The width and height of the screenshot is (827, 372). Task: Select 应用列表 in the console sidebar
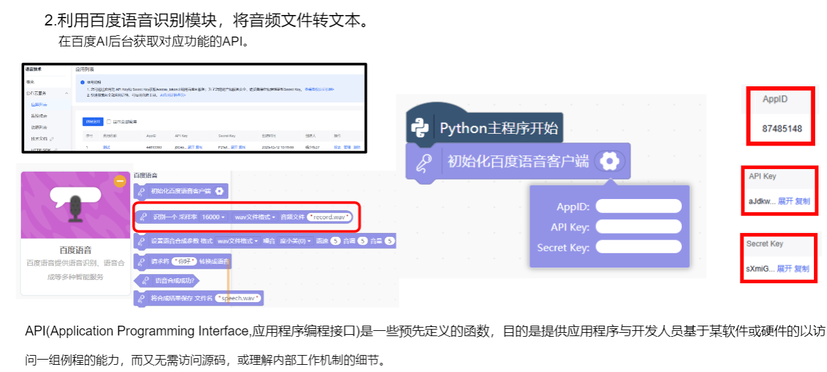[39, 104]
